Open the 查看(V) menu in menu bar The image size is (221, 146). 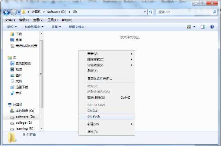tap(38, 20)
